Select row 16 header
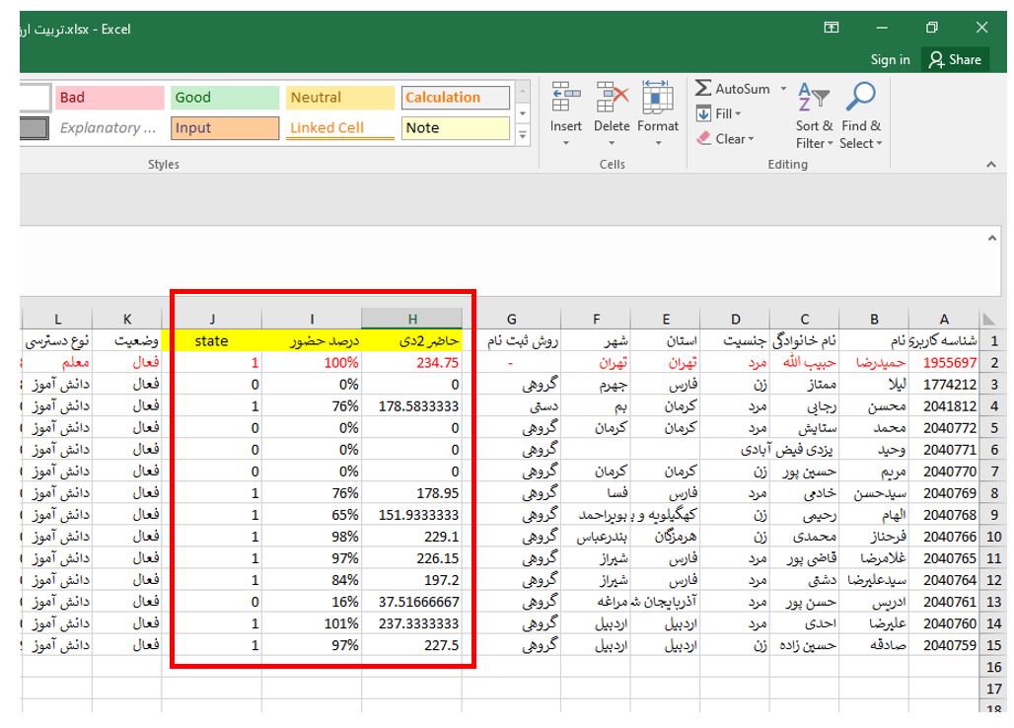Image resolution: width=1014 pixels, height=728 pixels. pos(994,667)
